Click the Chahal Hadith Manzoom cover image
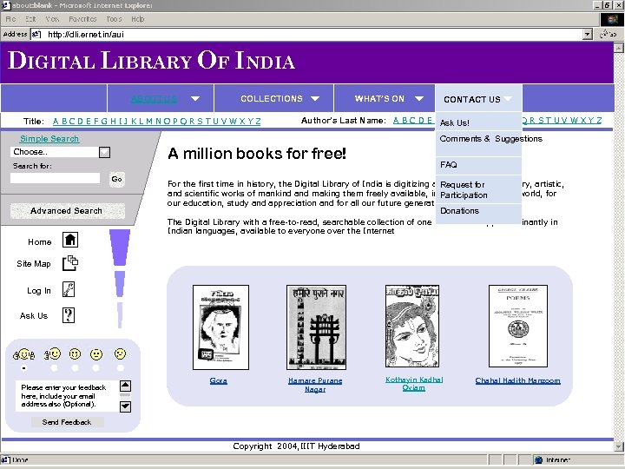Viewport: 625px width, 469px height. [518, 326]
